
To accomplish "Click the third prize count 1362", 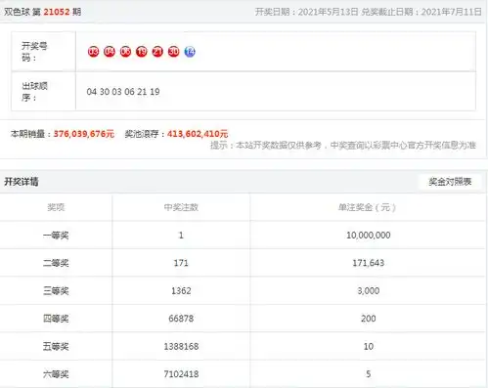I will point(181,290).
